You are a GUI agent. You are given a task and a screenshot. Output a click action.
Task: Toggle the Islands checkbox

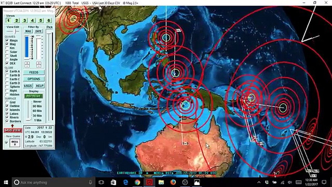point(7,110)
